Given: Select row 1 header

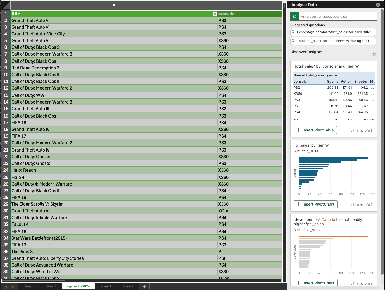Looking at the screenshot, I should click(x=6, y=14).
